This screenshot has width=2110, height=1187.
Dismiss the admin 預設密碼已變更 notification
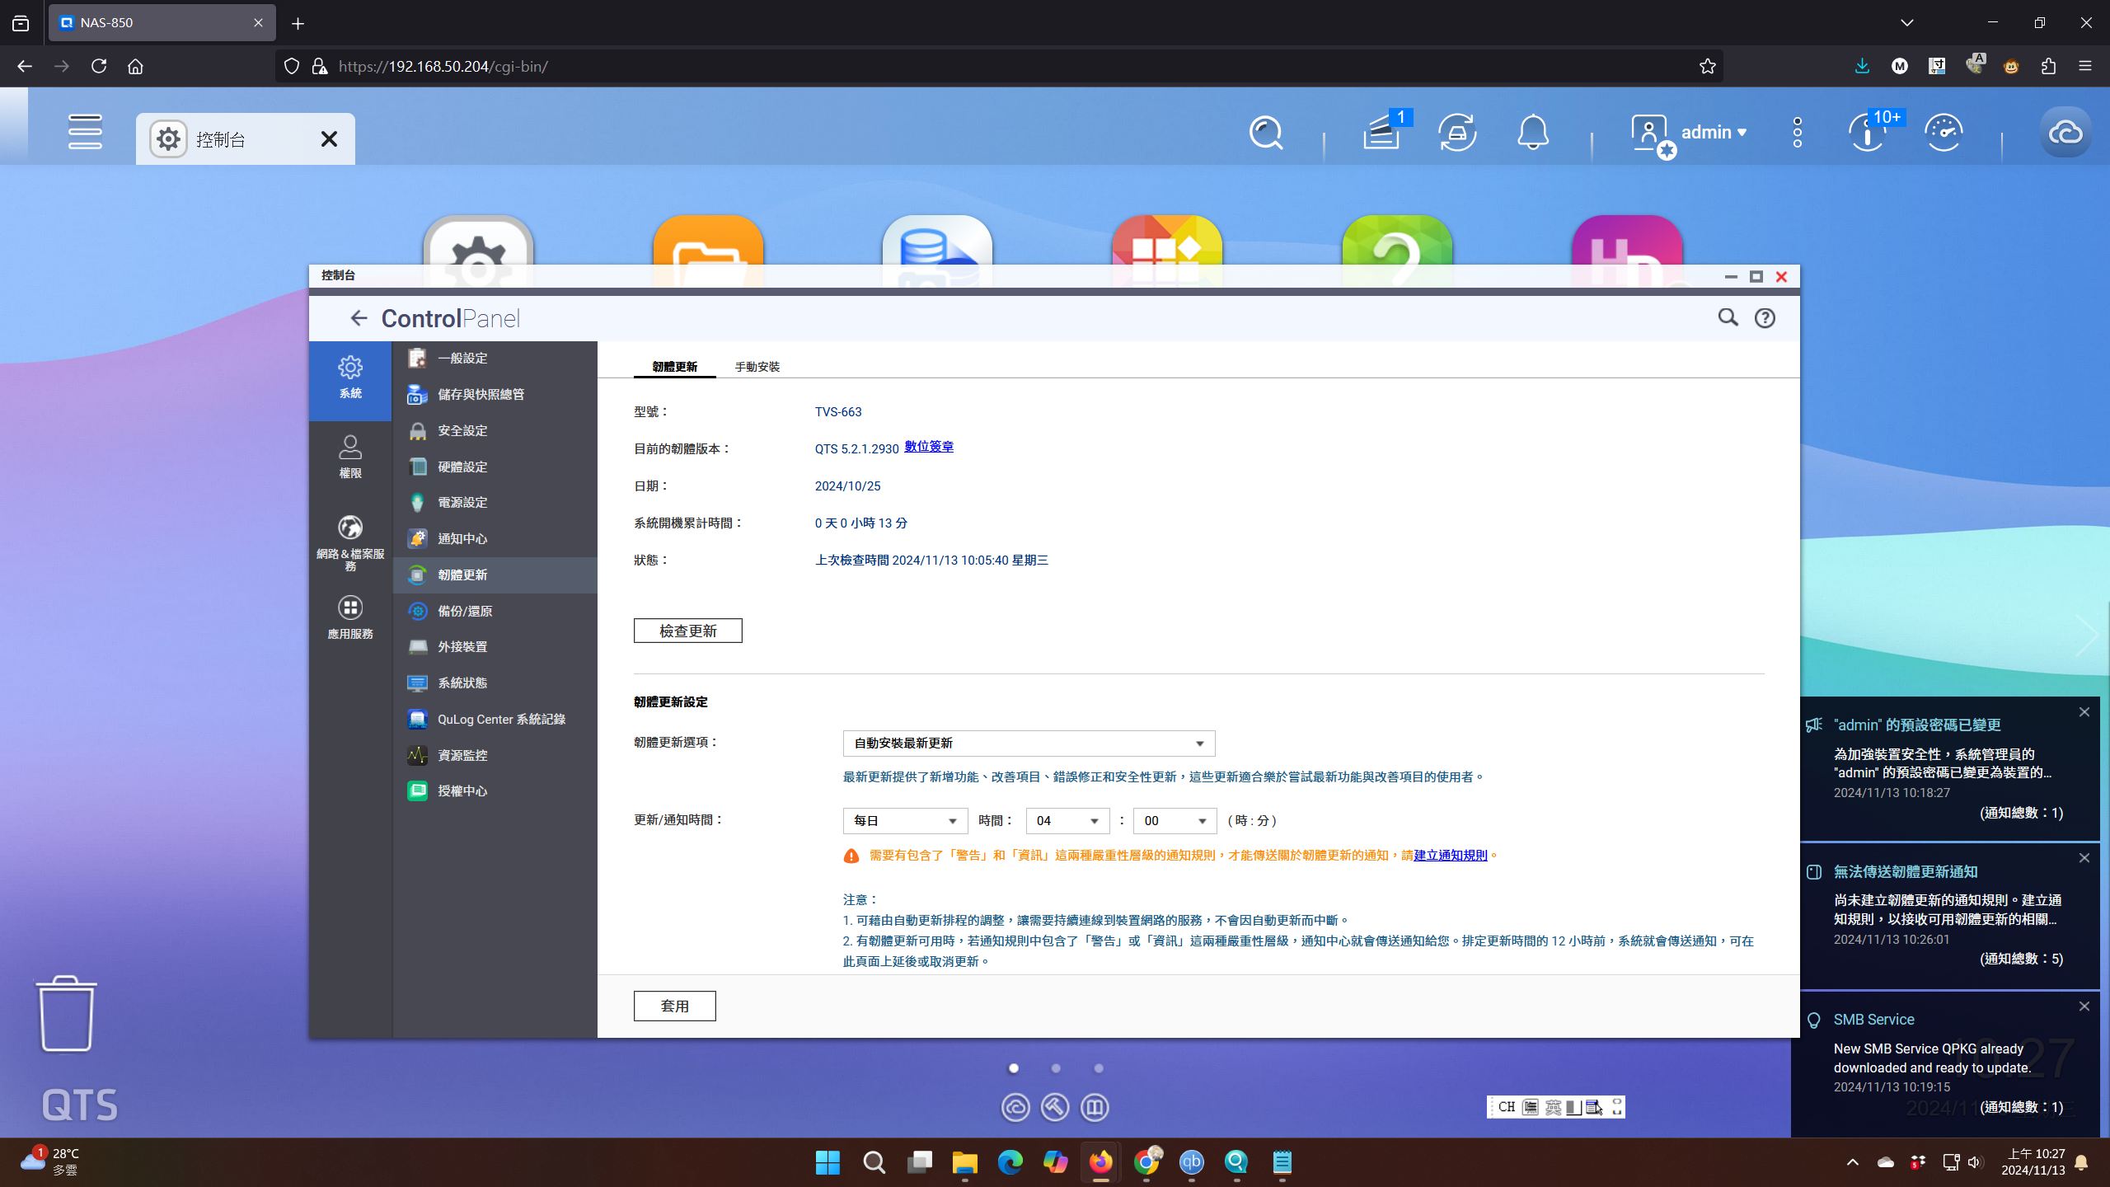coord(2084,712)
